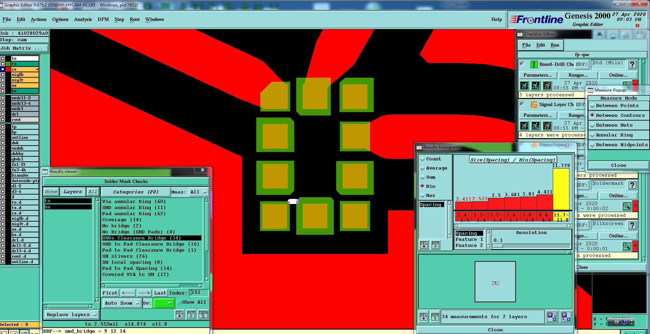The width and height of the screenshot is (650, 334).
Task: Click the histogram horizontal scrollbar
Action: (513, 226)
